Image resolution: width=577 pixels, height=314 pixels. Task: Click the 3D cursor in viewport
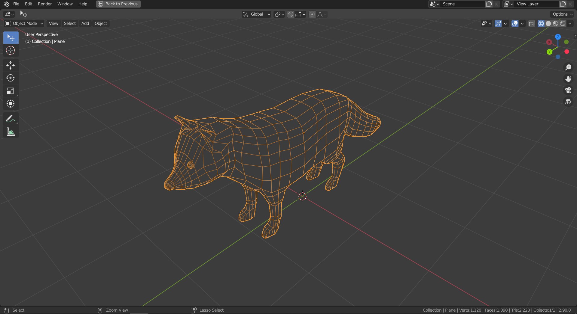tap(302, 196)
